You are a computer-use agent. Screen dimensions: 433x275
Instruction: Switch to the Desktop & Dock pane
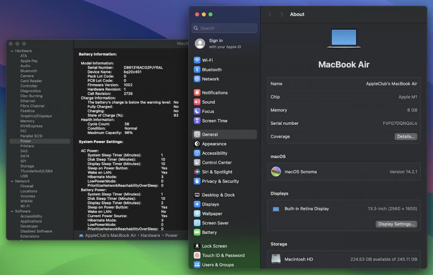218,195
